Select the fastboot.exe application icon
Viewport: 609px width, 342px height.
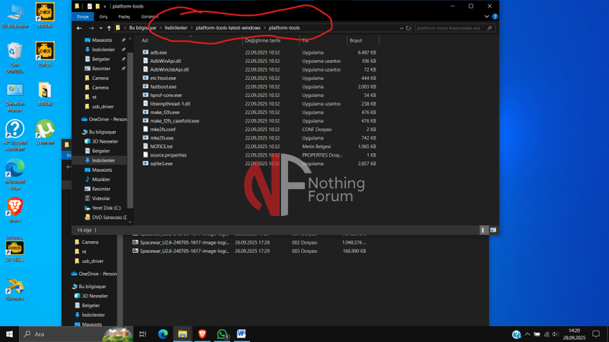146,86
